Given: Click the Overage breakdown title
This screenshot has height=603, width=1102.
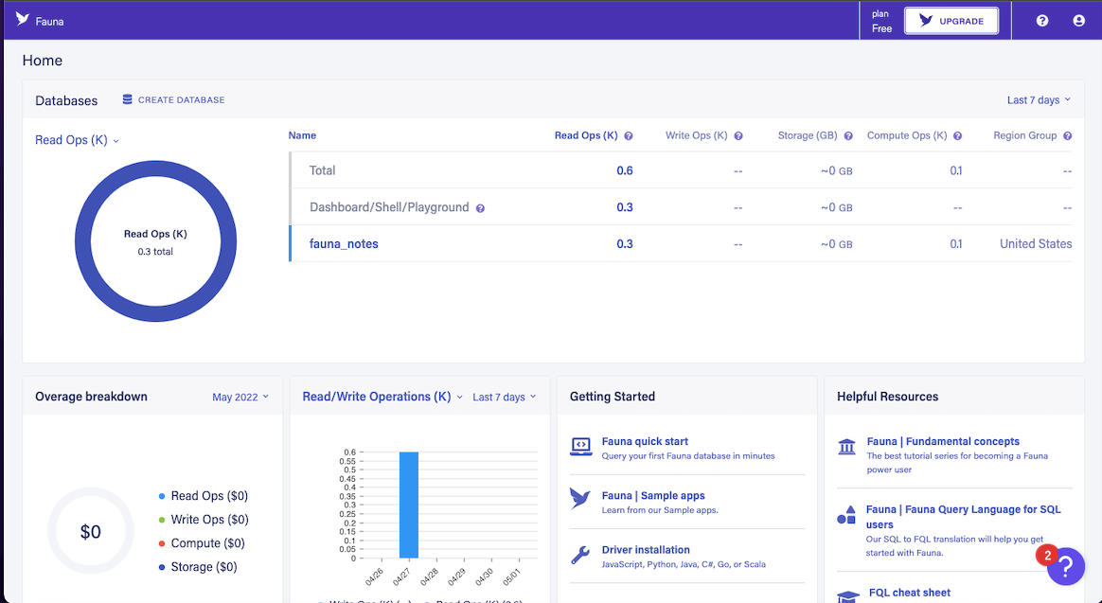Looking at the screenshot, I should coord(92,397).
